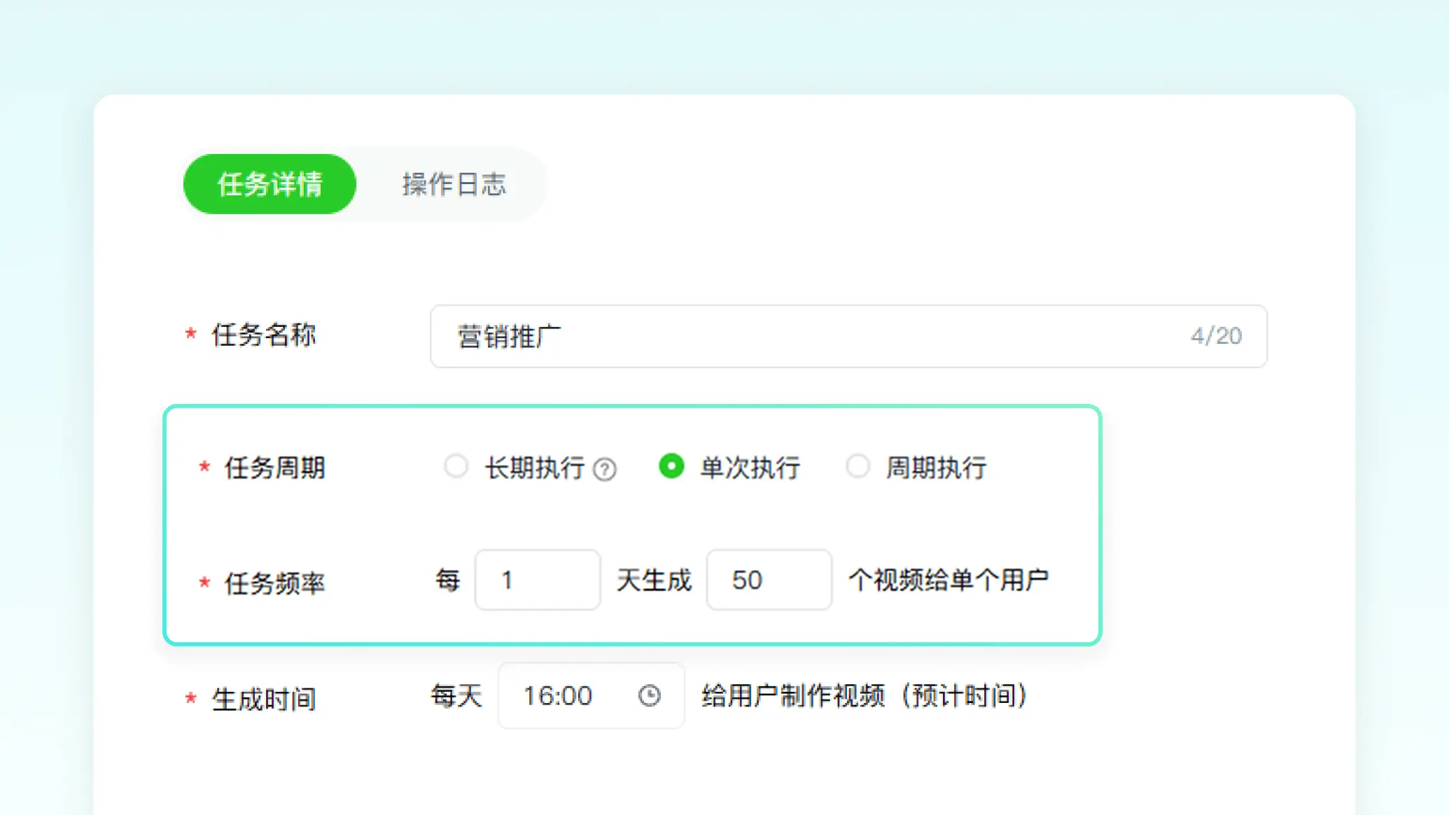Open the 16:00 time picker field

(x=591, y=696)
